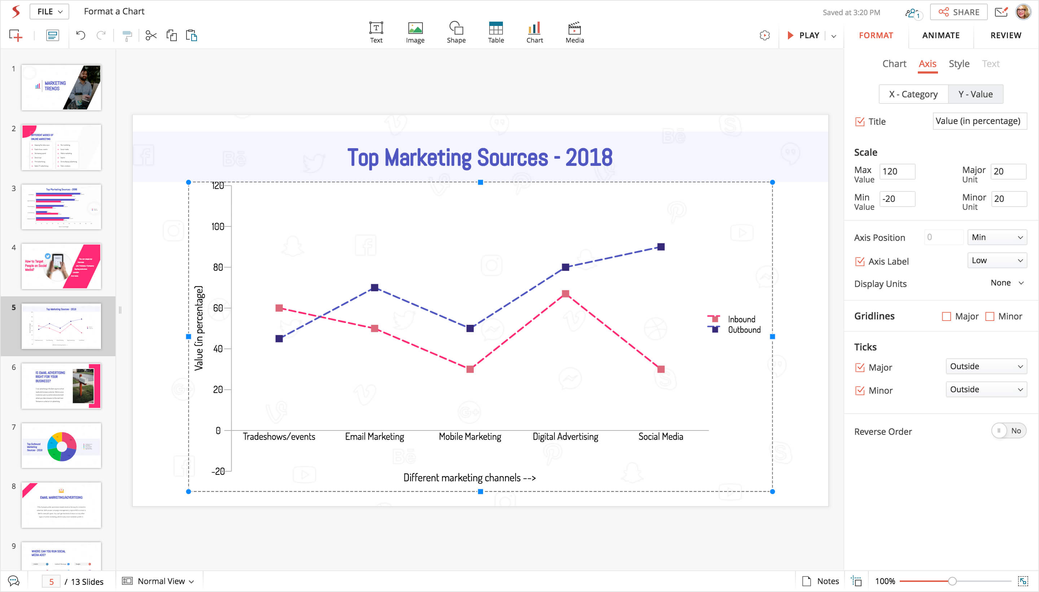This screenshot has width=1039, height=592.
Task: Click the add new slide icon
Action: coord(16,36)
